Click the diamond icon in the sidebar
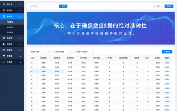Screen dimensions: 177x111 [4, 10]
